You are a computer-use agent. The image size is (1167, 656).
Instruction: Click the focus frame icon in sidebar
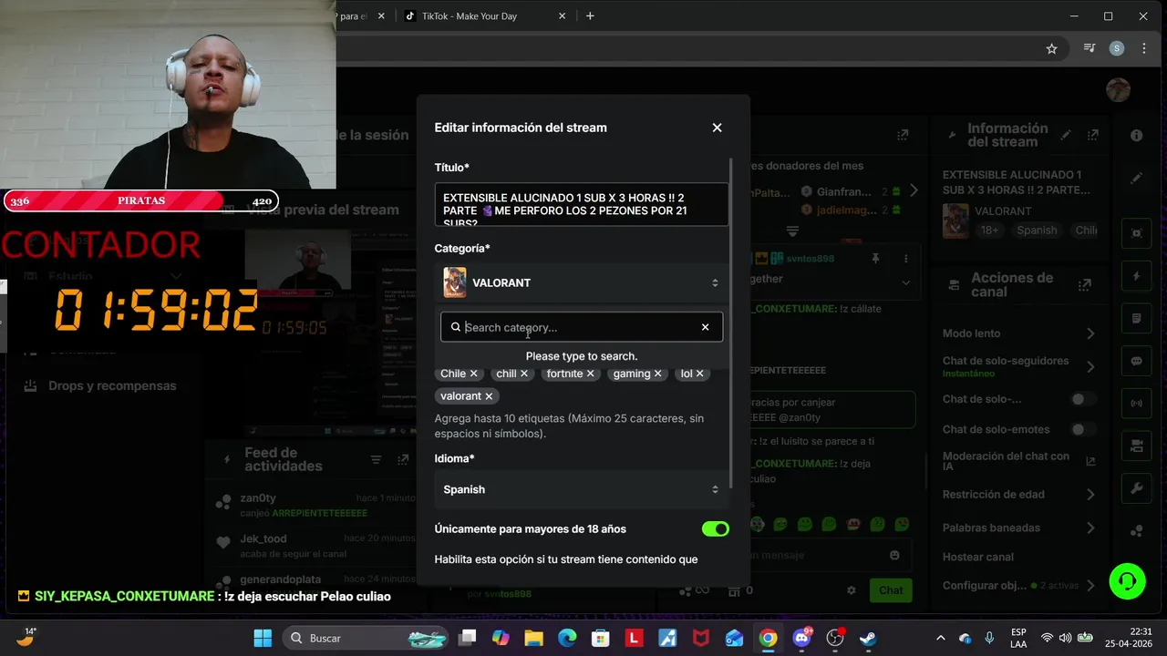tap(1137, 232)
